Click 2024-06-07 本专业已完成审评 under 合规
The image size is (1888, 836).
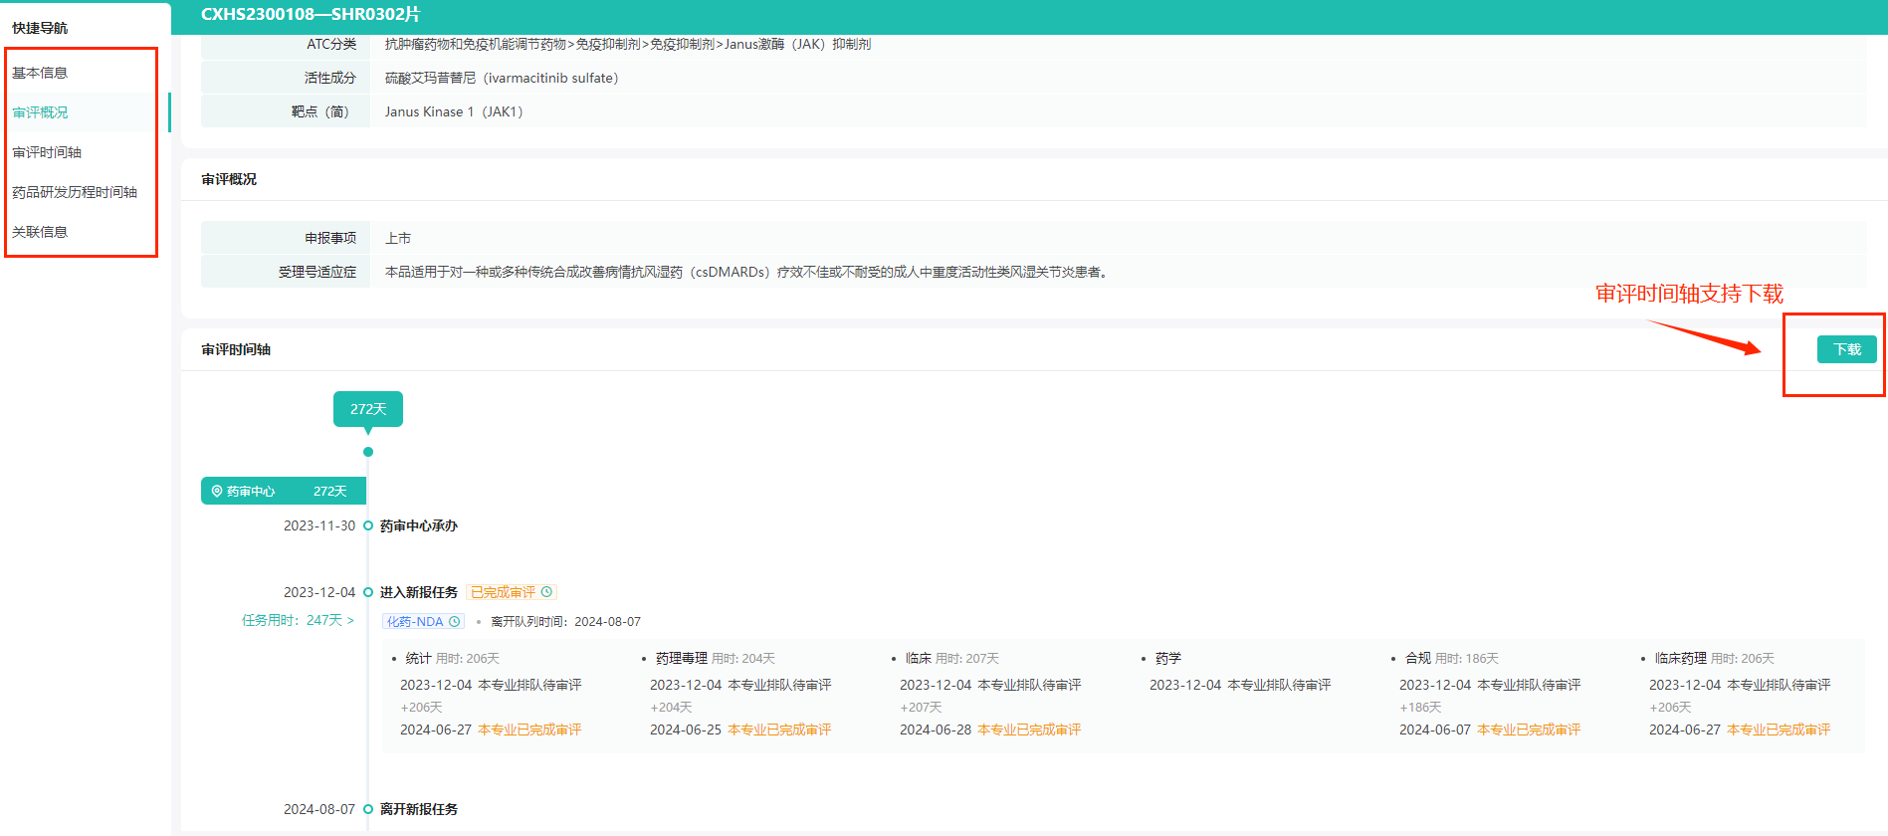pos(1490,730)
